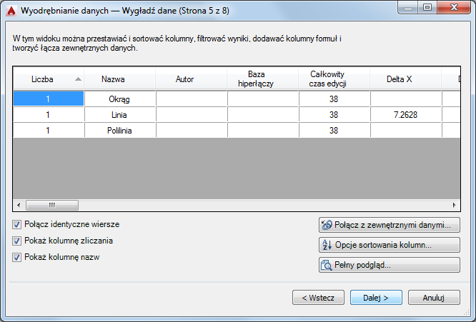476x322 pixels.
Task: Click the AutoCAD logo in title bar
Action: point(11,11)
